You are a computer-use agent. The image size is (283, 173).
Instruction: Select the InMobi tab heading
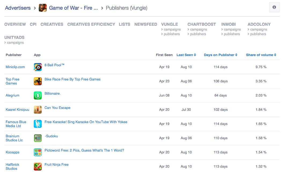pyautogui.click(x=229, y=24)
